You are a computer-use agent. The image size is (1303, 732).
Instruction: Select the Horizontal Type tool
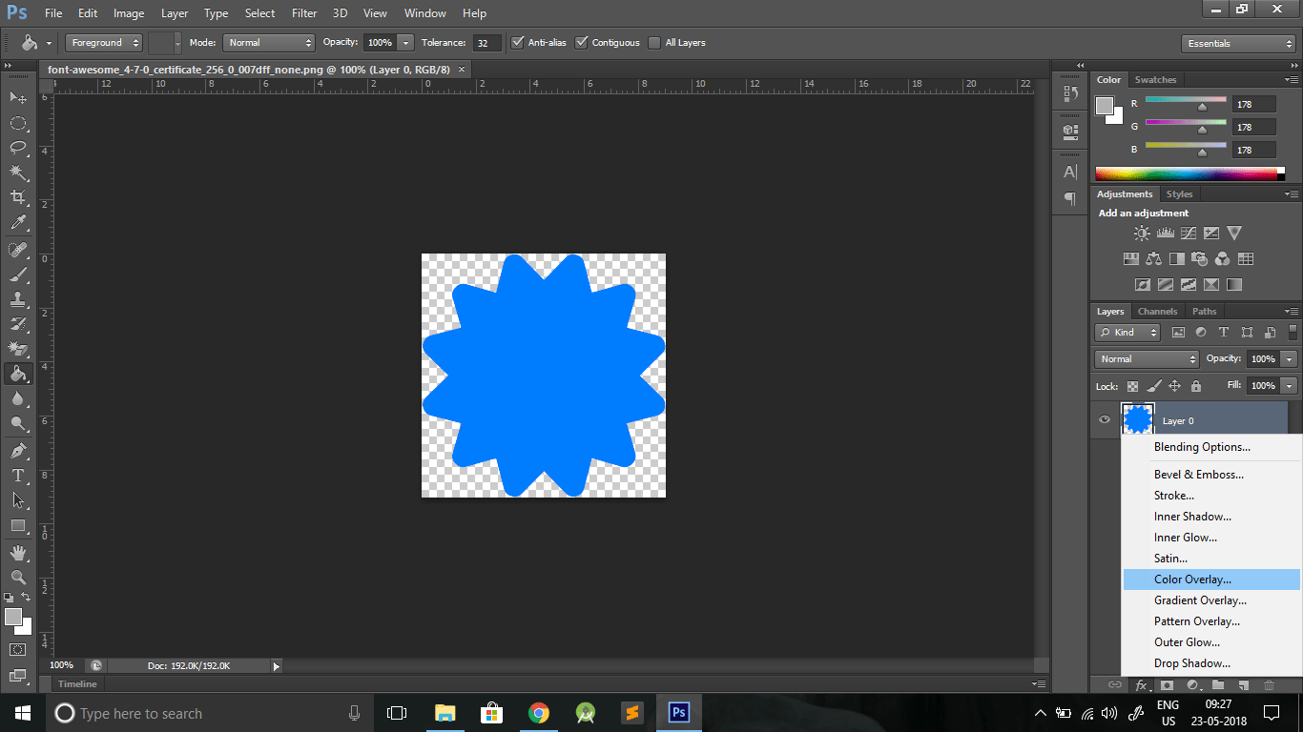18,475
